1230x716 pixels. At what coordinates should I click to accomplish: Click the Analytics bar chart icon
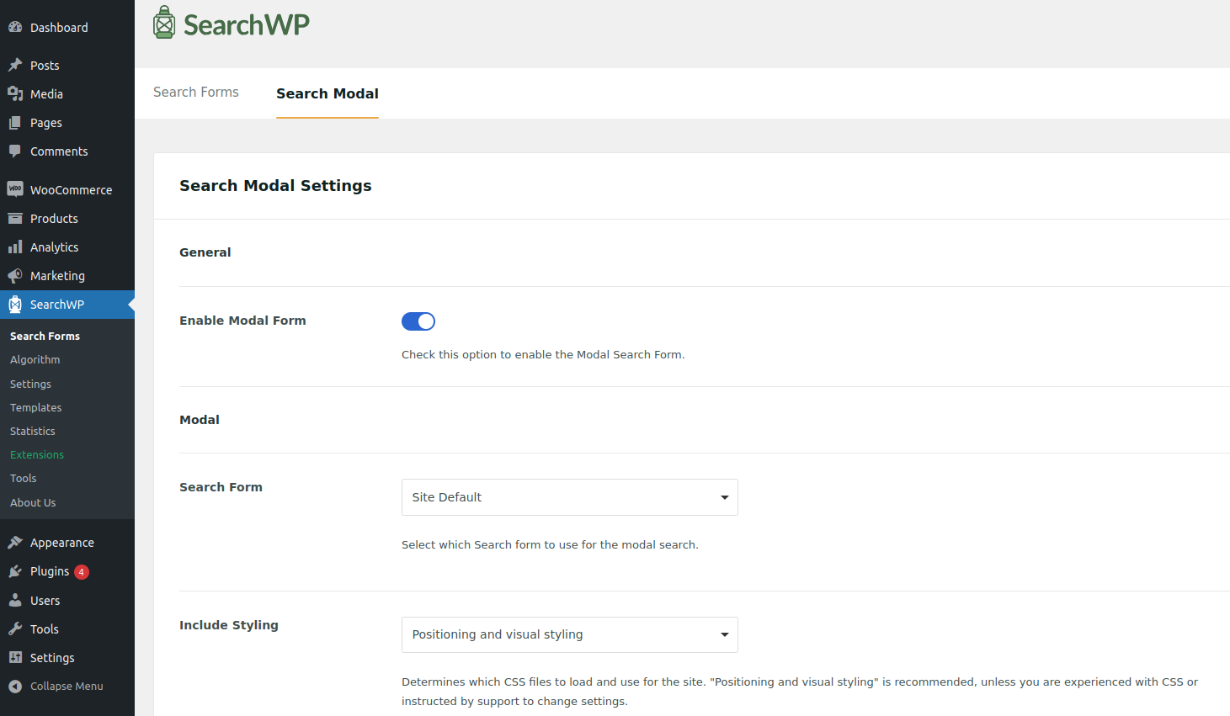15,247
